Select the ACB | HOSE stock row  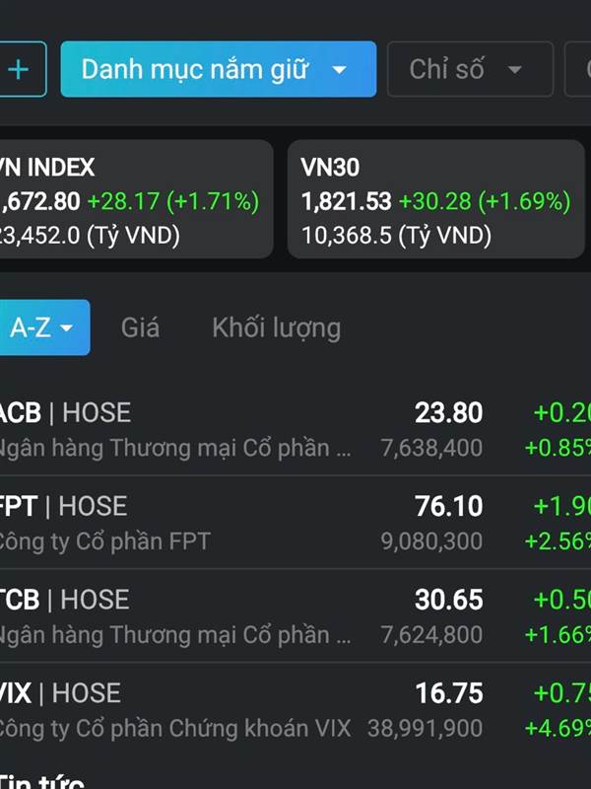coord(295,430)
